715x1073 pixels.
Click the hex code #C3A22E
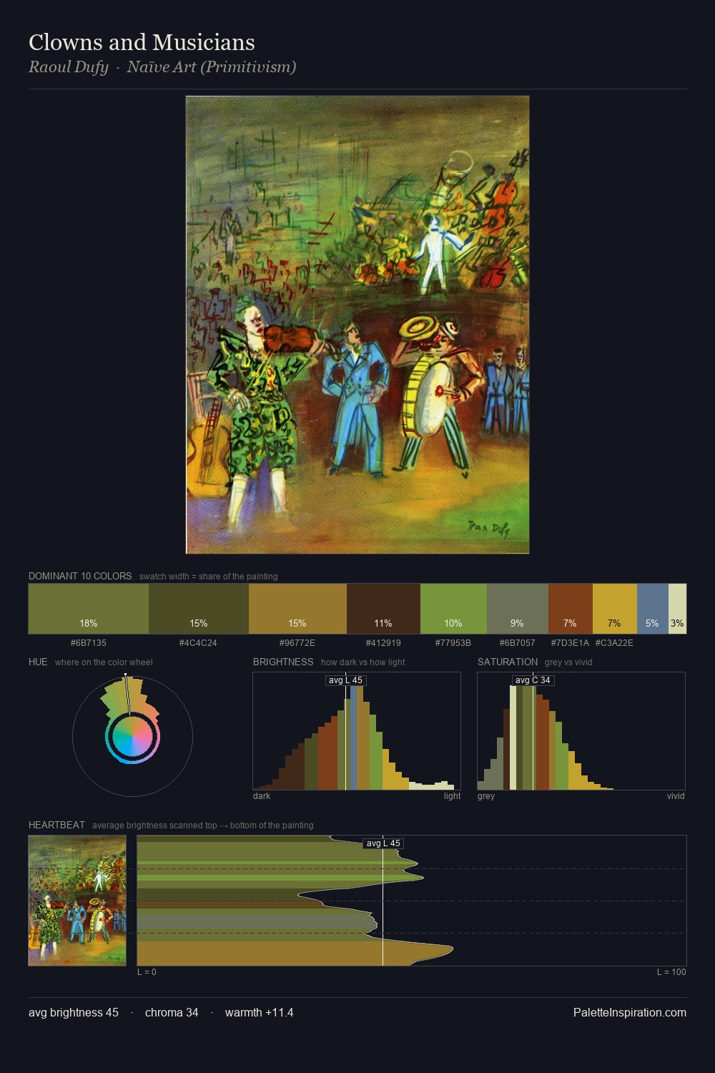point(614,643)
